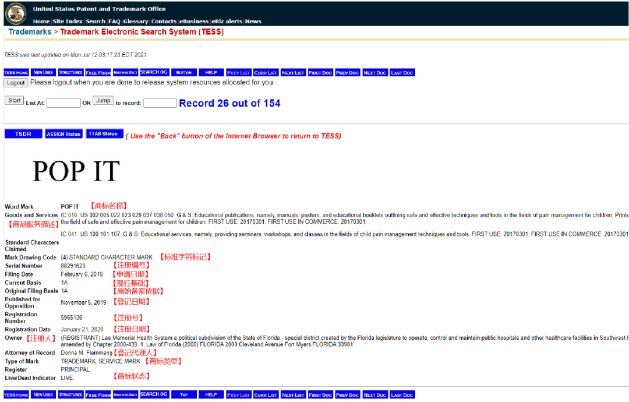The width and height of the screenshot is (629, 402).
Task: Focus the to record input field
Action: point(160,103)
